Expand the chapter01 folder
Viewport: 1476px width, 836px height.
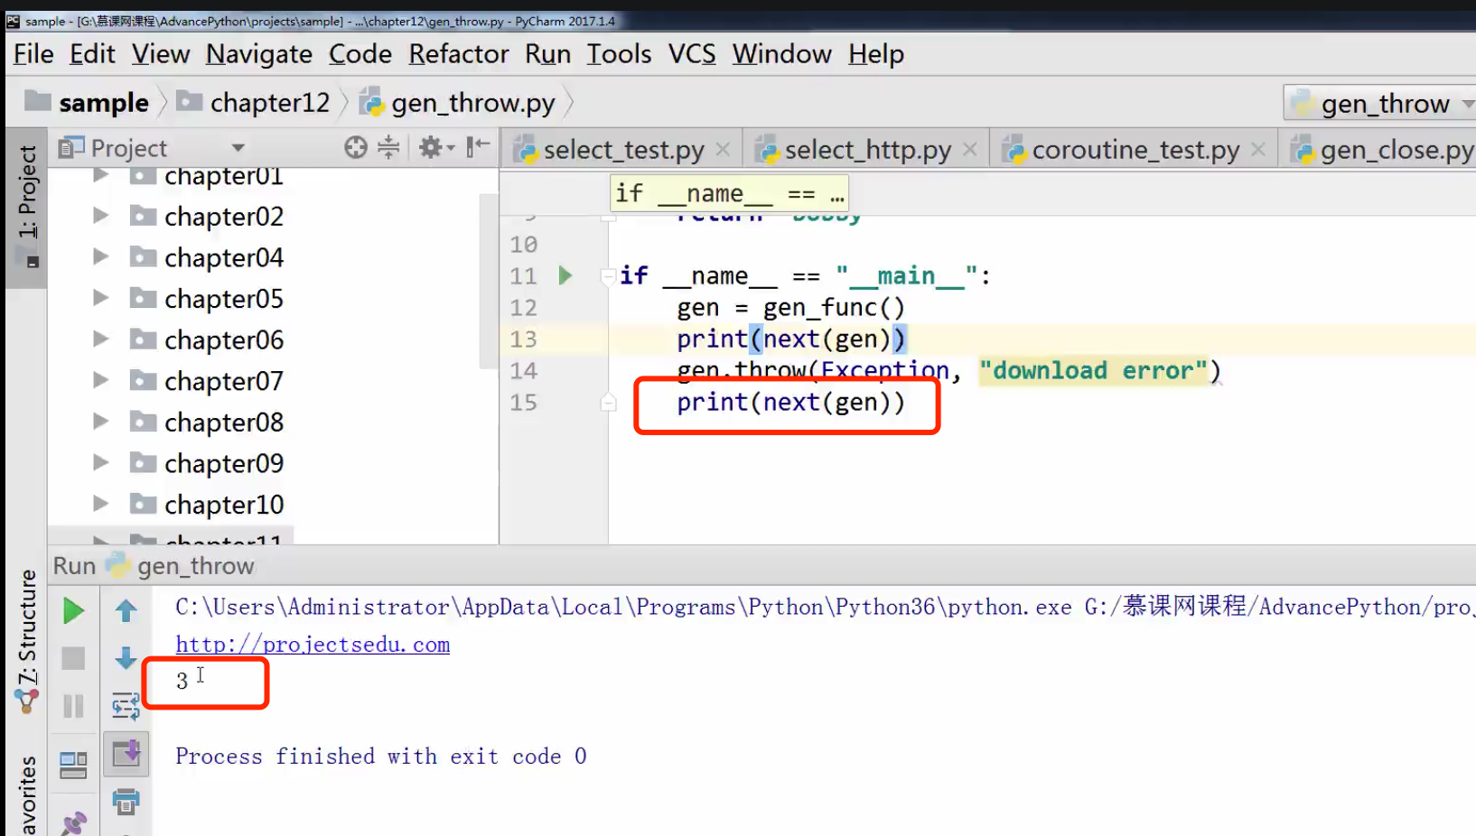[x=100, y=175]
